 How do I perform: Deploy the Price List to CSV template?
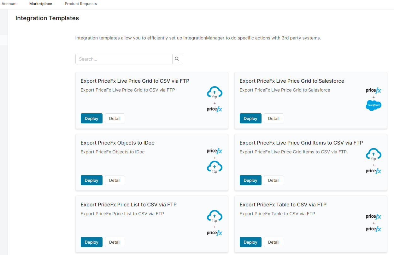coord(91,242)
